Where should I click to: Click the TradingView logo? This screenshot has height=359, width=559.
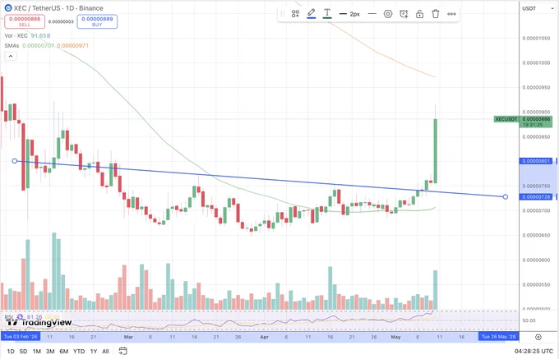point(39,322)
